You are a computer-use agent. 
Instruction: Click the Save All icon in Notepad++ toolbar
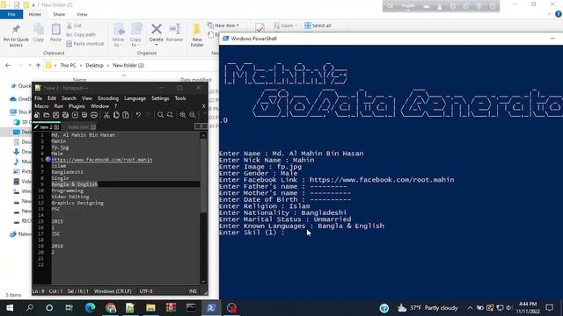tap(65, 115)
